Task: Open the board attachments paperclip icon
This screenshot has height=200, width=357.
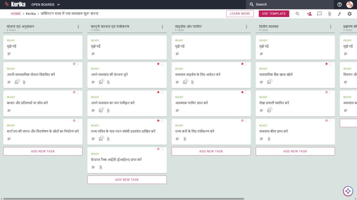Action: (x=329, y=14)
